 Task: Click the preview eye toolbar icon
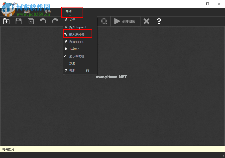pos(30,21)
